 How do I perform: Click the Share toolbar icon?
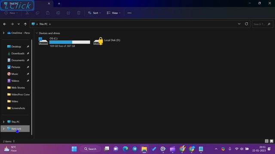click(68, 13)
